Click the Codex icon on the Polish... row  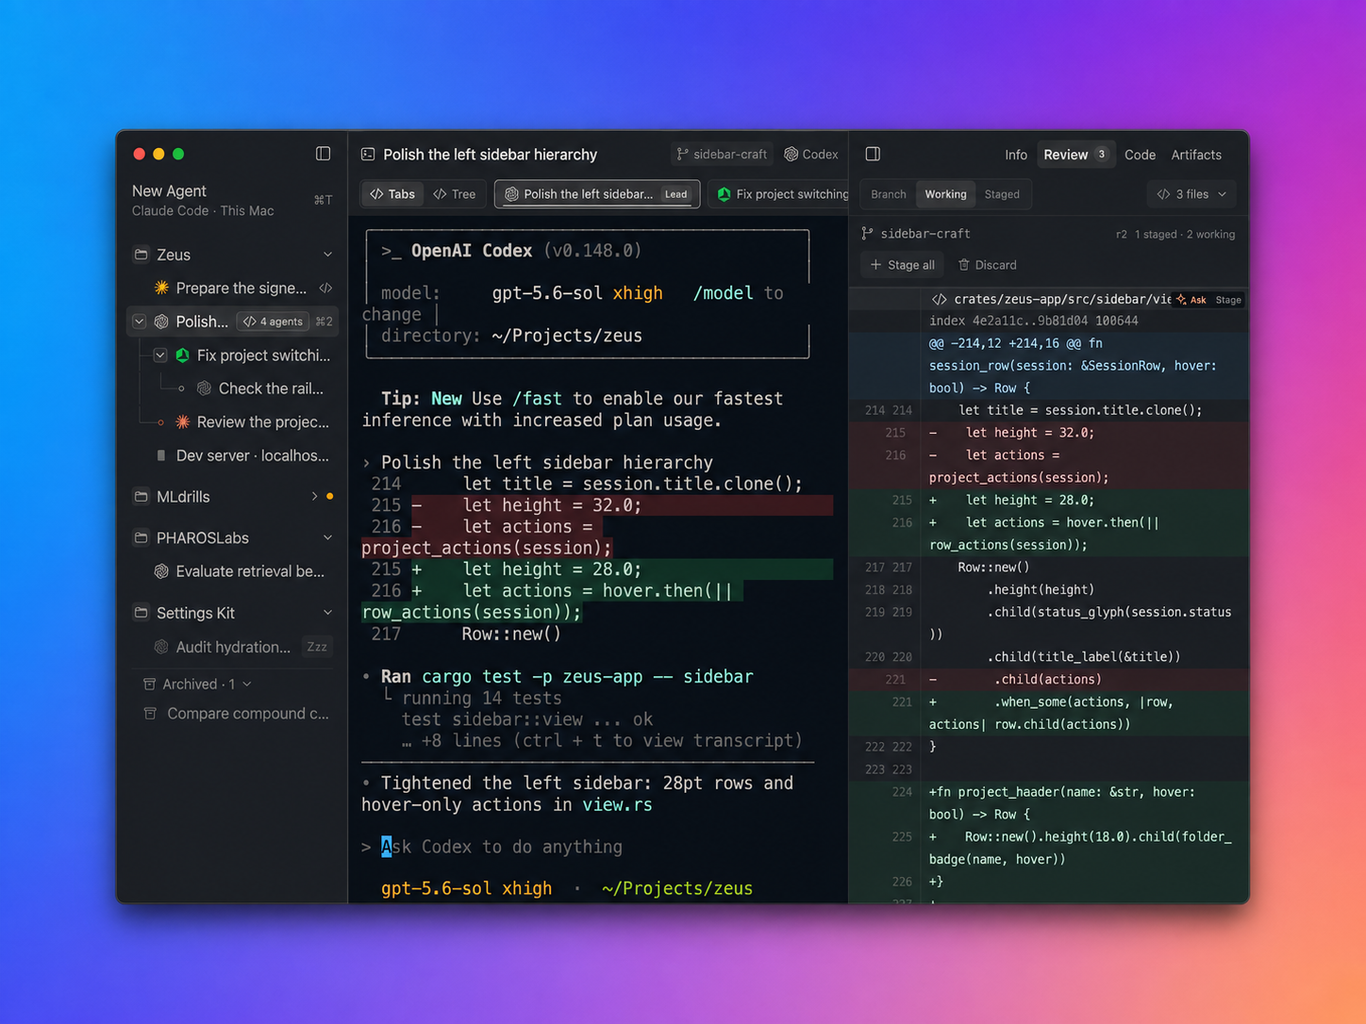(x=161, y=322)
